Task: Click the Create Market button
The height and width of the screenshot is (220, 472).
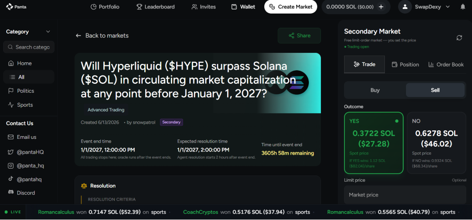Action: [291, 7]
